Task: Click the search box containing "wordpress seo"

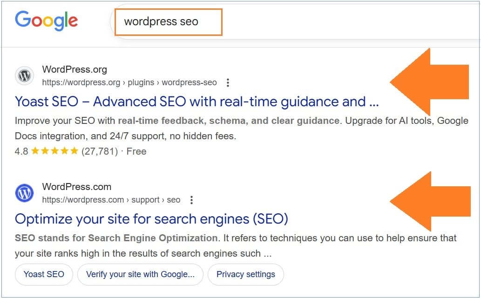Action: tap(168, 21)
